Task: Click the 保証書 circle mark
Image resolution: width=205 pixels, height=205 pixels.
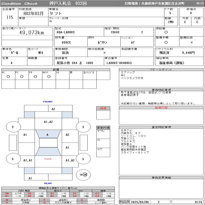Action: point(166,32)
